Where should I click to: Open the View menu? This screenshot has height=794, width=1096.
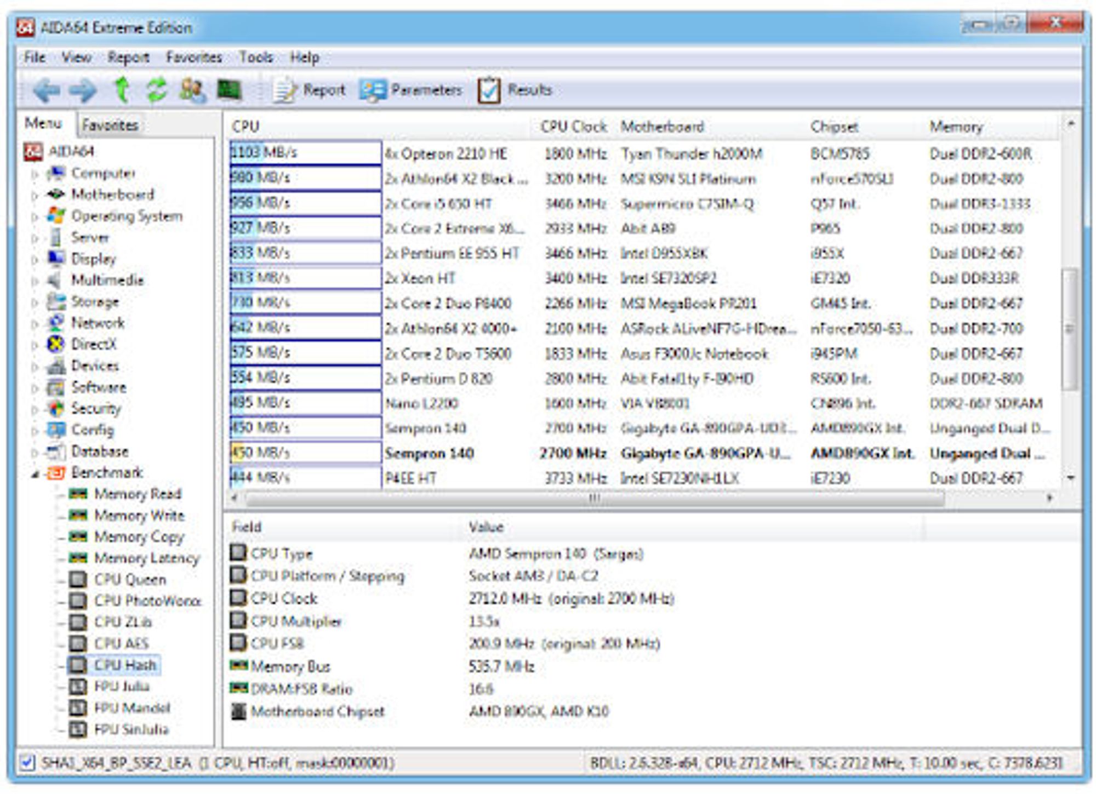(x=76, y=58)
